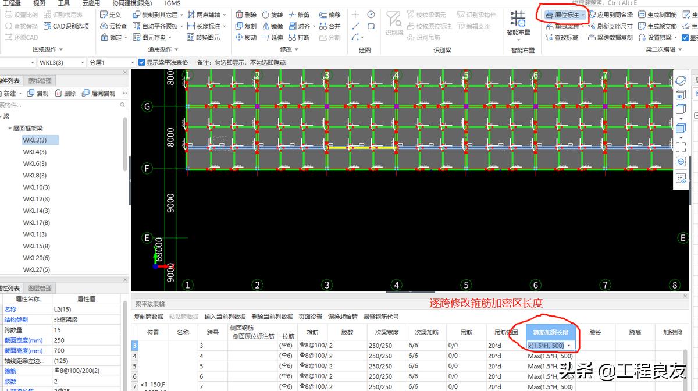
Task: Click 复制 copy tool in 修改 group
Action: 246,26
